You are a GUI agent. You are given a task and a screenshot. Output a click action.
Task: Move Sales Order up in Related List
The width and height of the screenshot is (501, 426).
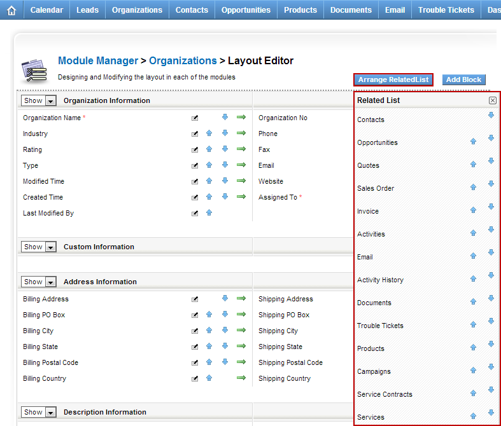[473, 188]
